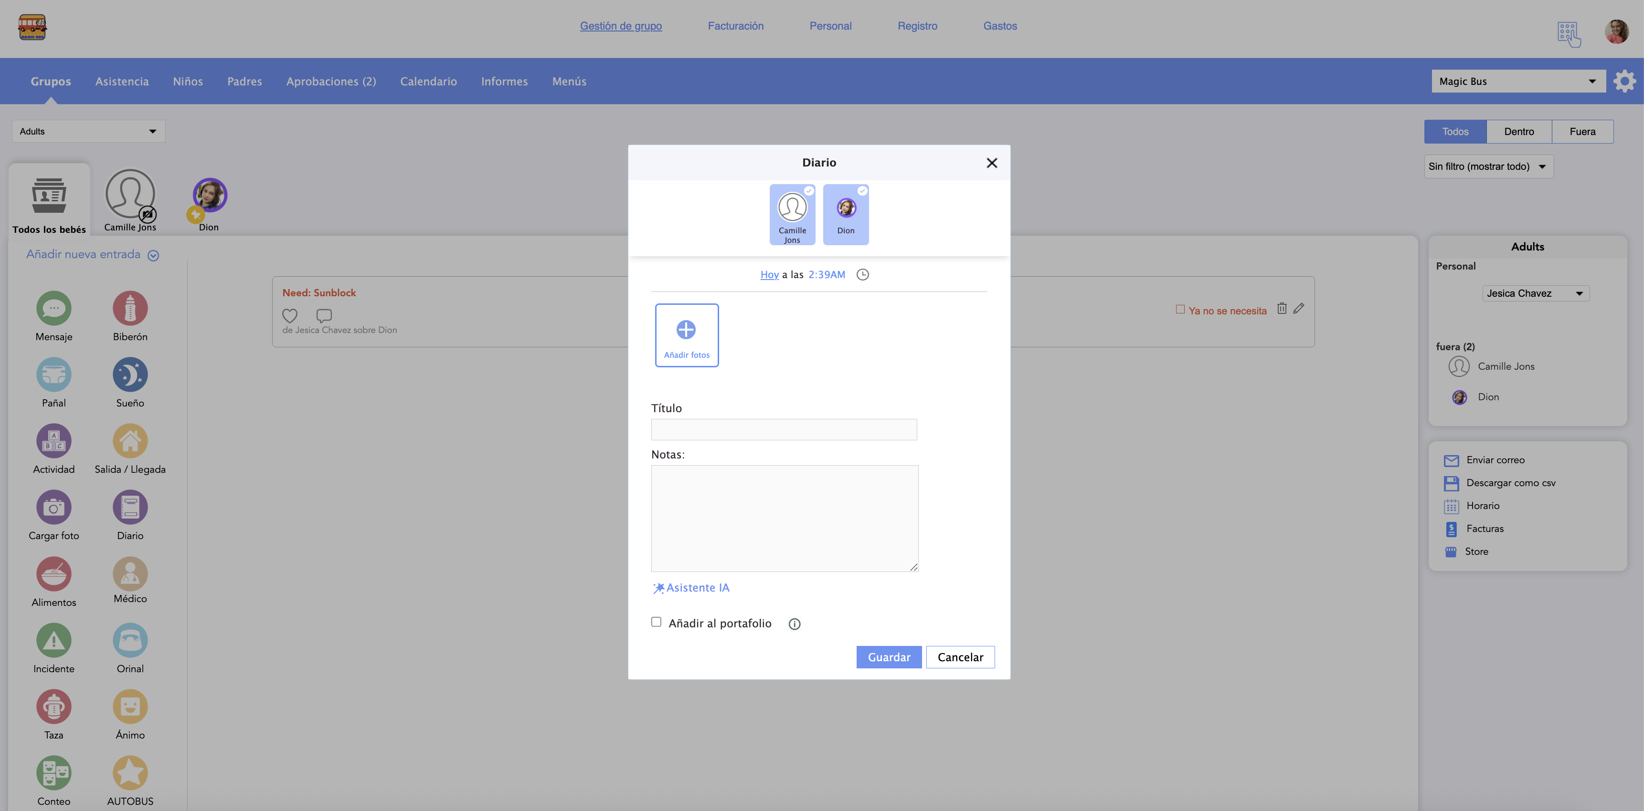Click into the Título input field

[x=784, y=430]
